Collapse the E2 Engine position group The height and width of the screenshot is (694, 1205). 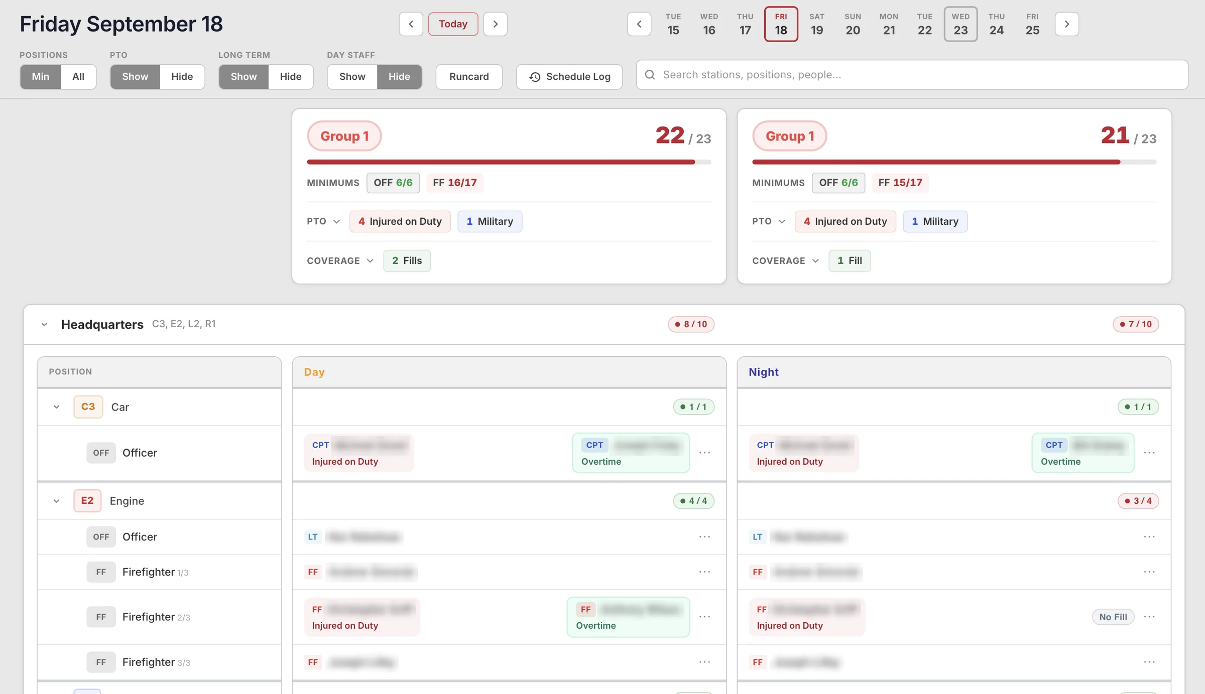point(56,501)
